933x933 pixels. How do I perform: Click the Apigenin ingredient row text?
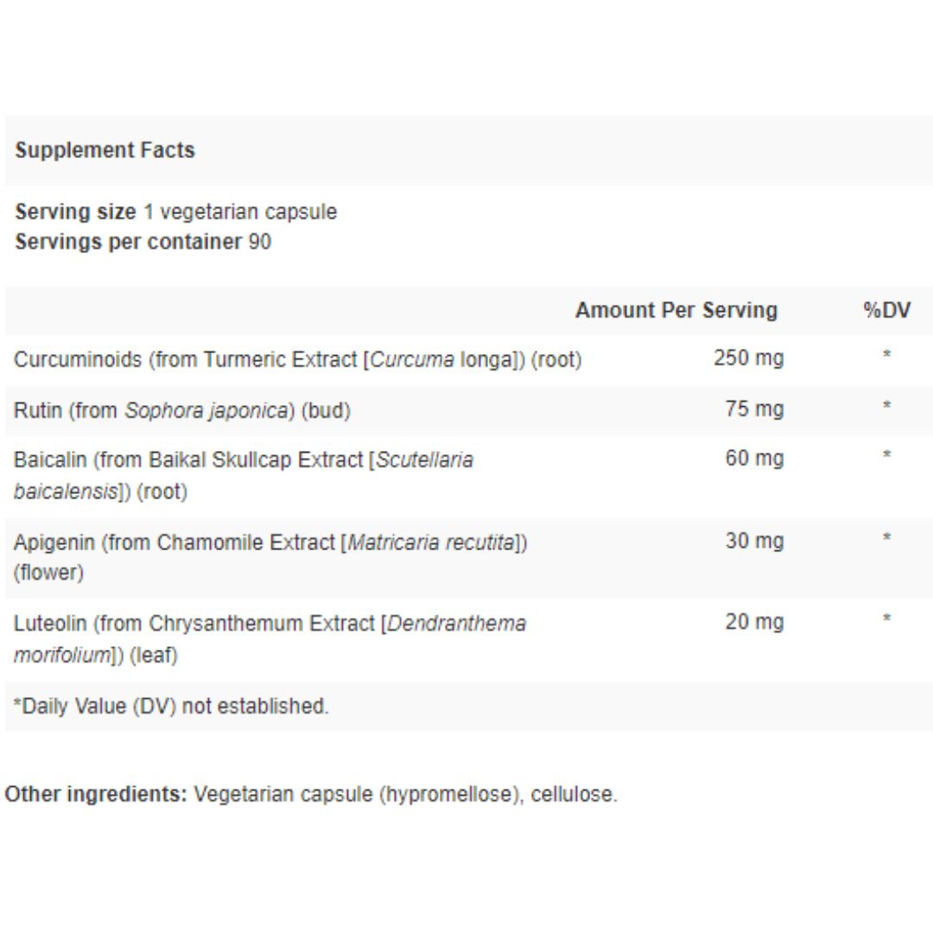click(270, 557)
